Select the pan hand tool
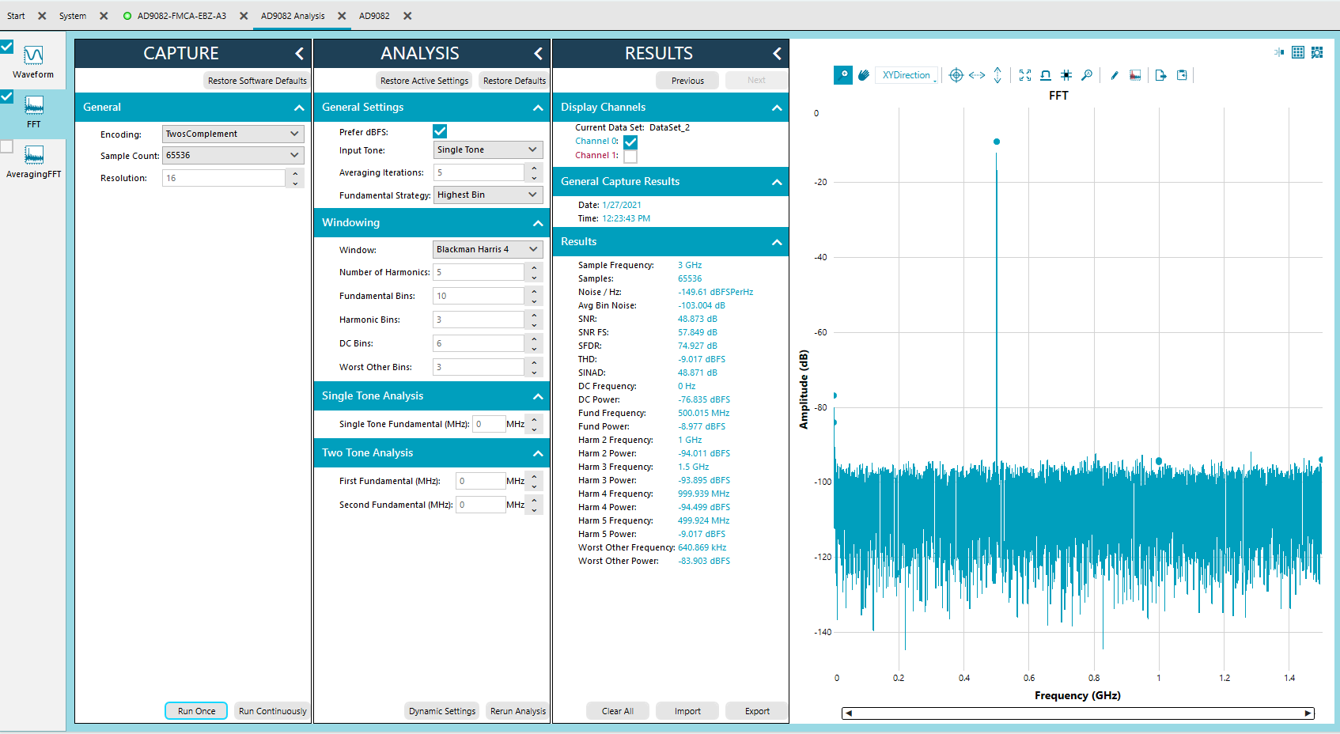Screen dimensions: 1340x734 [864, 75]
